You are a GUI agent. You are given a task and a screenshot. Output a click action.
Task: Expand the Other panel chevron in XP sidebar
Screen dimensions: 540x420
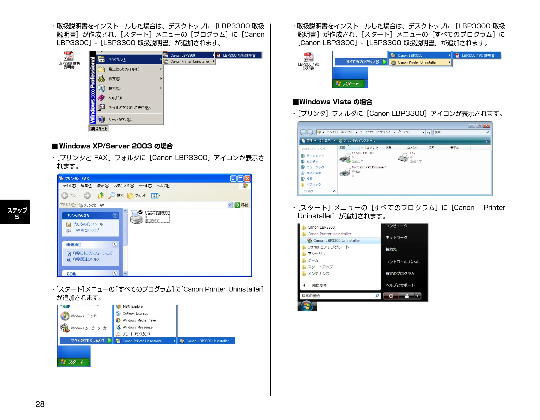115,273
